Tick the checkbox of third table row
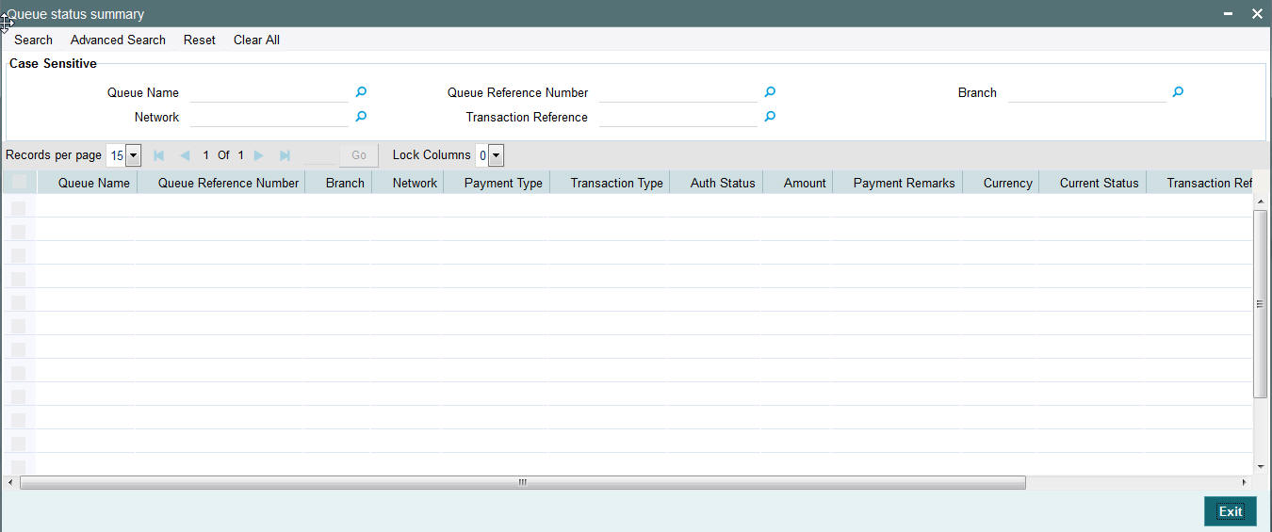The width and height of the screenshot is (1272, 532). point(19,255)
